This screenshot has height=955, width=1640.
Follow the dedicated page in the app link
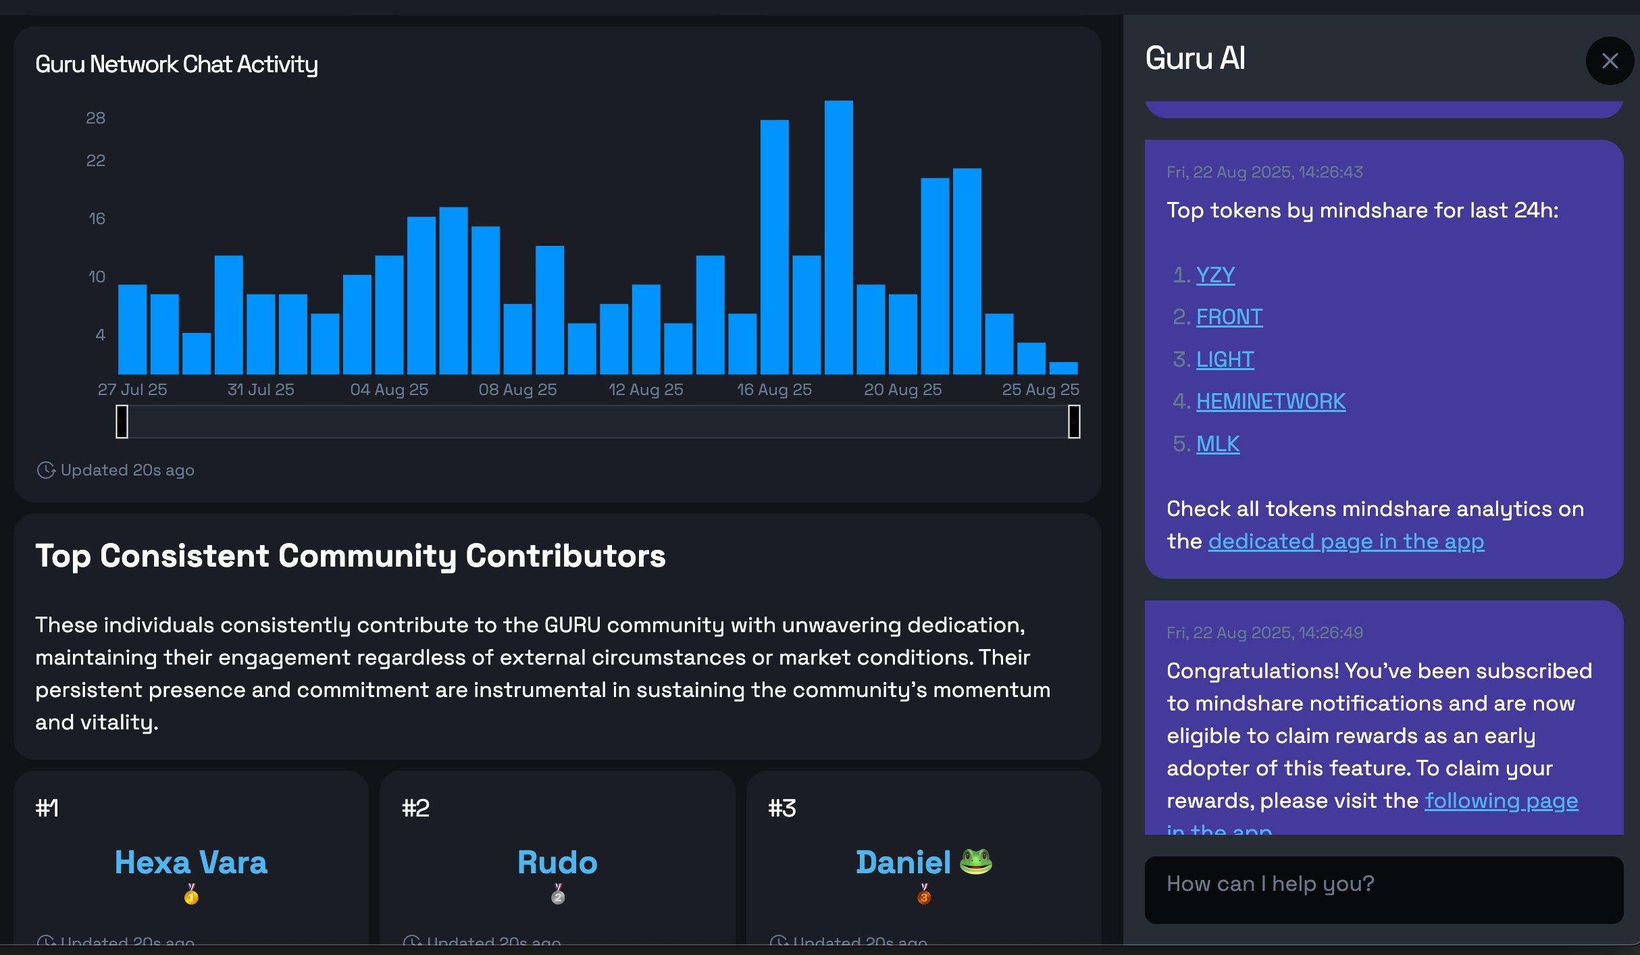coord(1346,541)
